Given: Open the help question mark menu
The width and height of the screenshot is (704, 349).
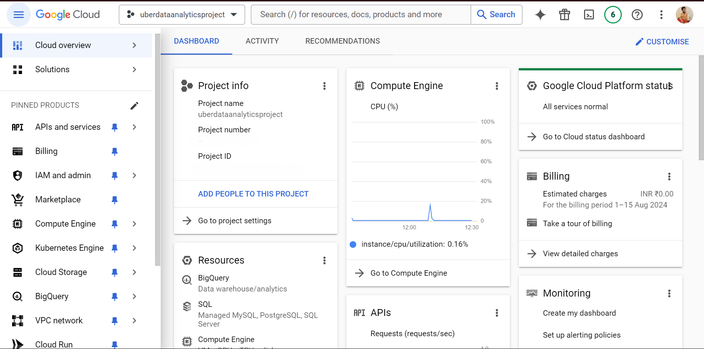Looking at the screenshot, I should [x=637, y=15].
